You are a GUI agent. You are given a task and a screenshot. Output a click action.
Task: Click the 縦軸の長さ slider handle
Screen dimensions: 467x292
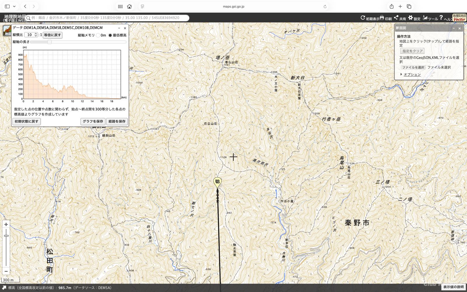pyautogui.click(x=50, y=42)
